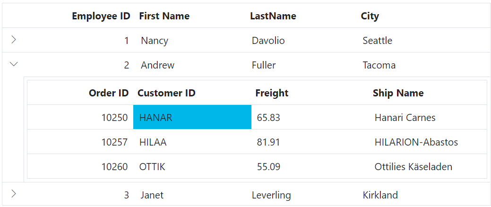
Task: Expand the Nancy Davolio row
Action: click(x=13, y=40)
